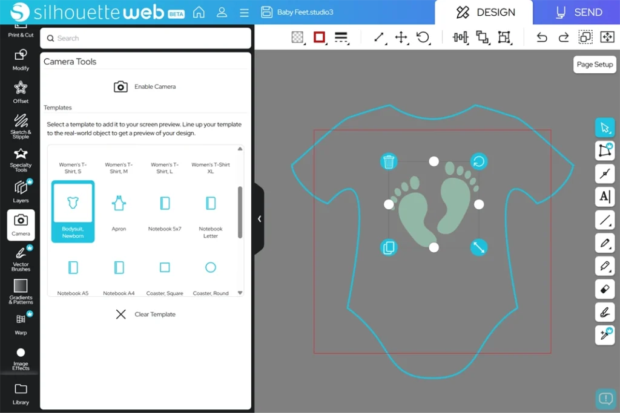Collapse the left side panel
The height and width of the screenshot is (413, 620).
(259, 219)
